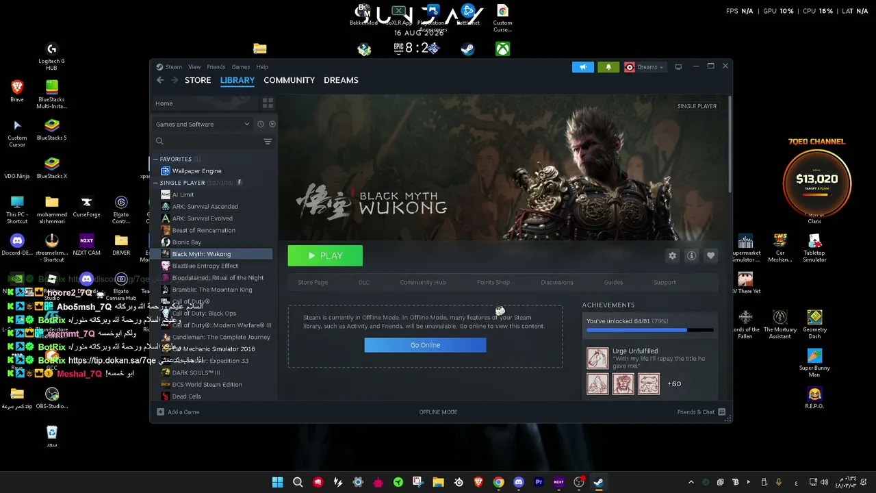Open the Help menu
Screen dimensions: 876x493
pos(262,67)
